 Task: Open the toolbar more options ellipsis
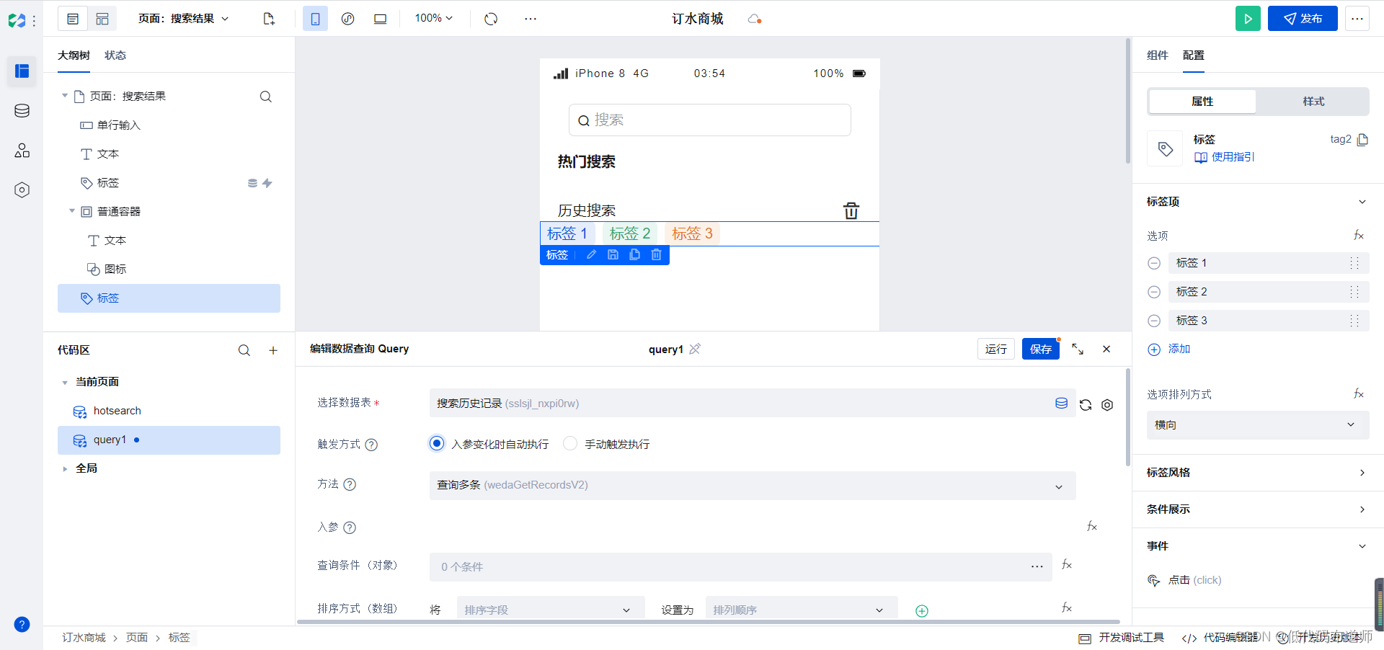click(x=531, y=19)
